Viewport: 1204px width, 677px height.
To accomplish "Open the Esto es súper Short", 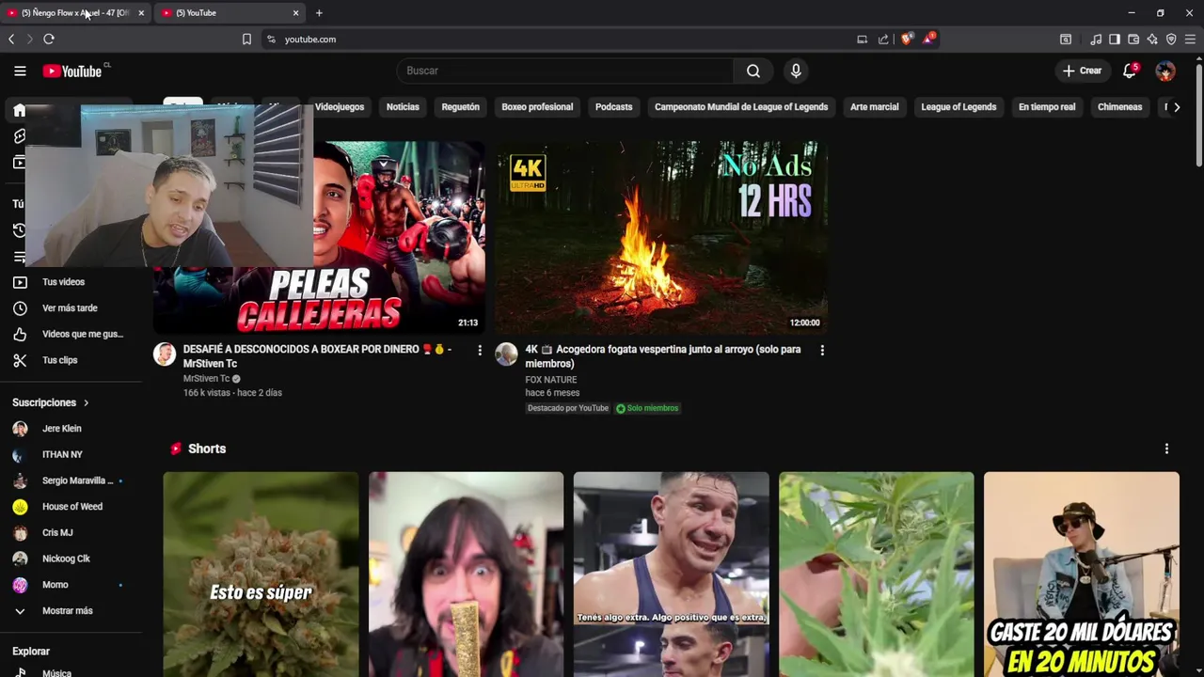I will tap(261, 575).
